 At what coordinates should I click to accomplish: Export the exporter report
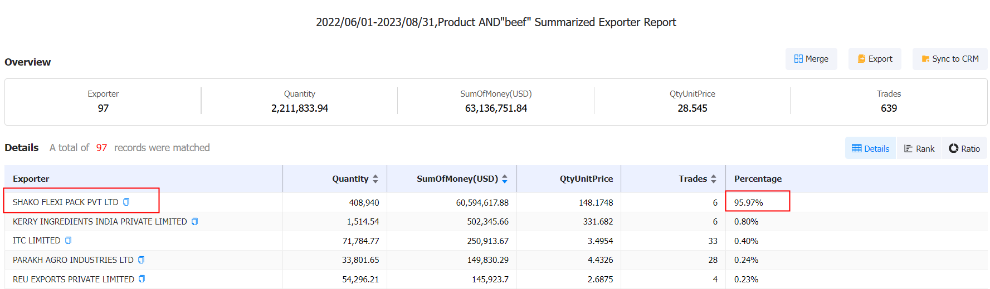(x=875, y=59)
